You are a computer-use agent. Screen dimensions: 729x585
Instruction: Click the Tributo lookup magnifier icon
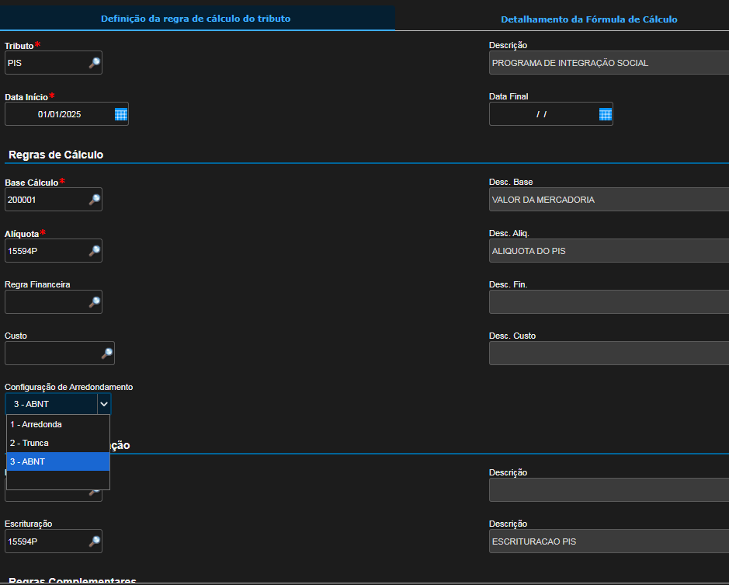94,63
